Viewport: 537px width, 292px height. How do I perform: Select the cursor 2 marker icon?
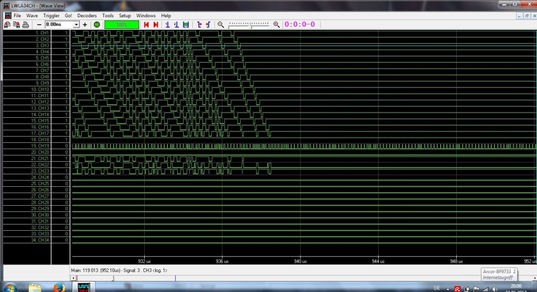click(176, 25)
